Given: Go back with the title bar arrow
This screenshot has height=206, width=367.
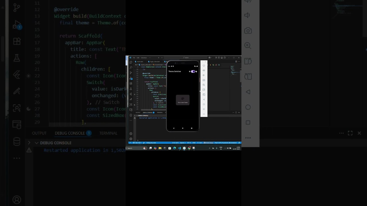Looking at the screenshot, I should tap(159, 58).
